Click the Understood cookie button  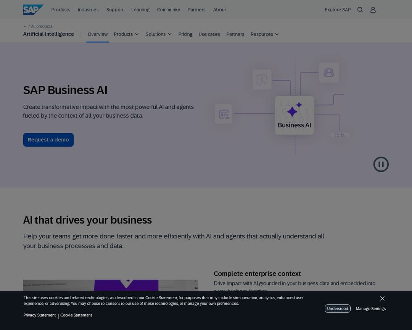[337, 309]
